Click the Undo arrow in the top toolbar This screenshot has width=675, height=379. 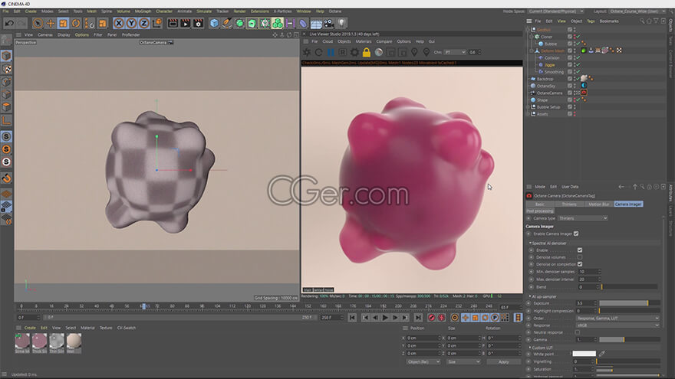tap(9, 23)
